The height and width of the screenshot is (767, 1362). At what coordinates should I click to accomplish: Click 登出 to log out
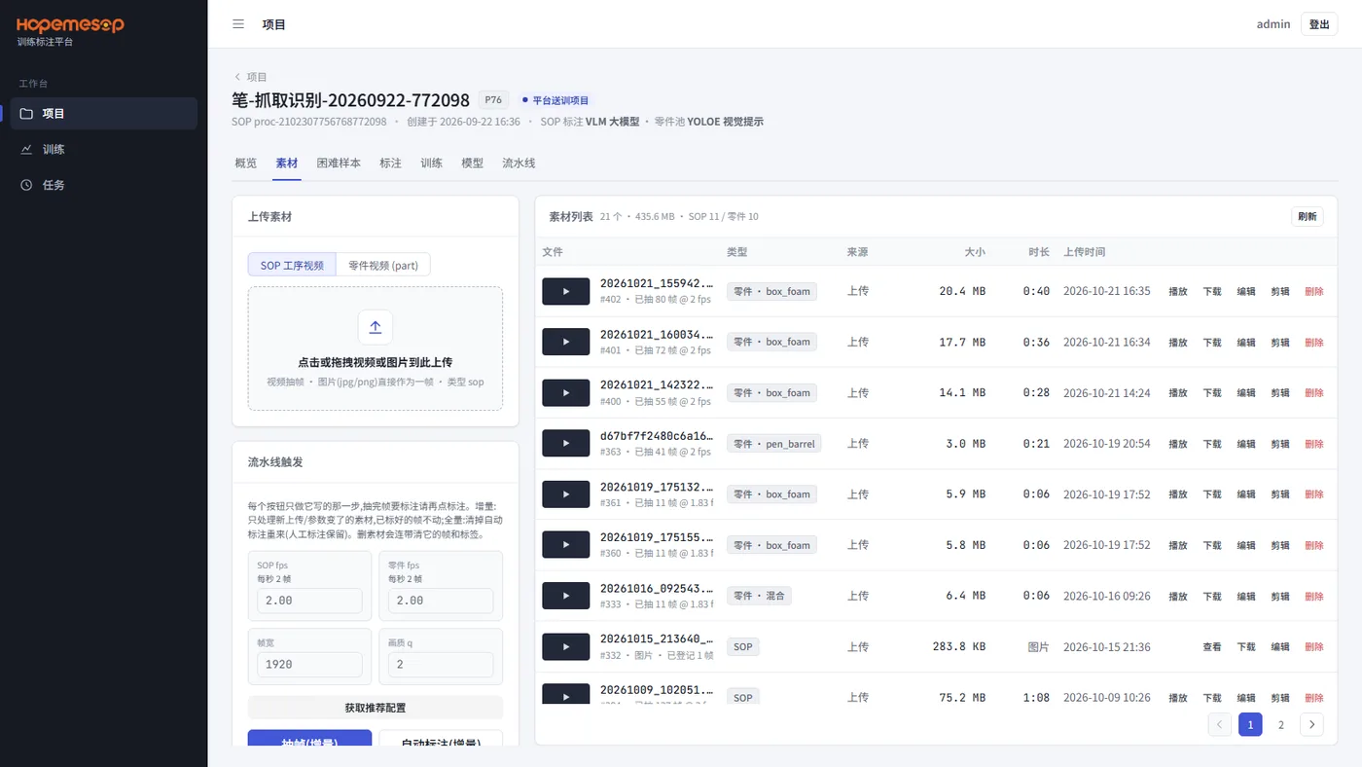pyautogui.click(x=1319, y=24)
